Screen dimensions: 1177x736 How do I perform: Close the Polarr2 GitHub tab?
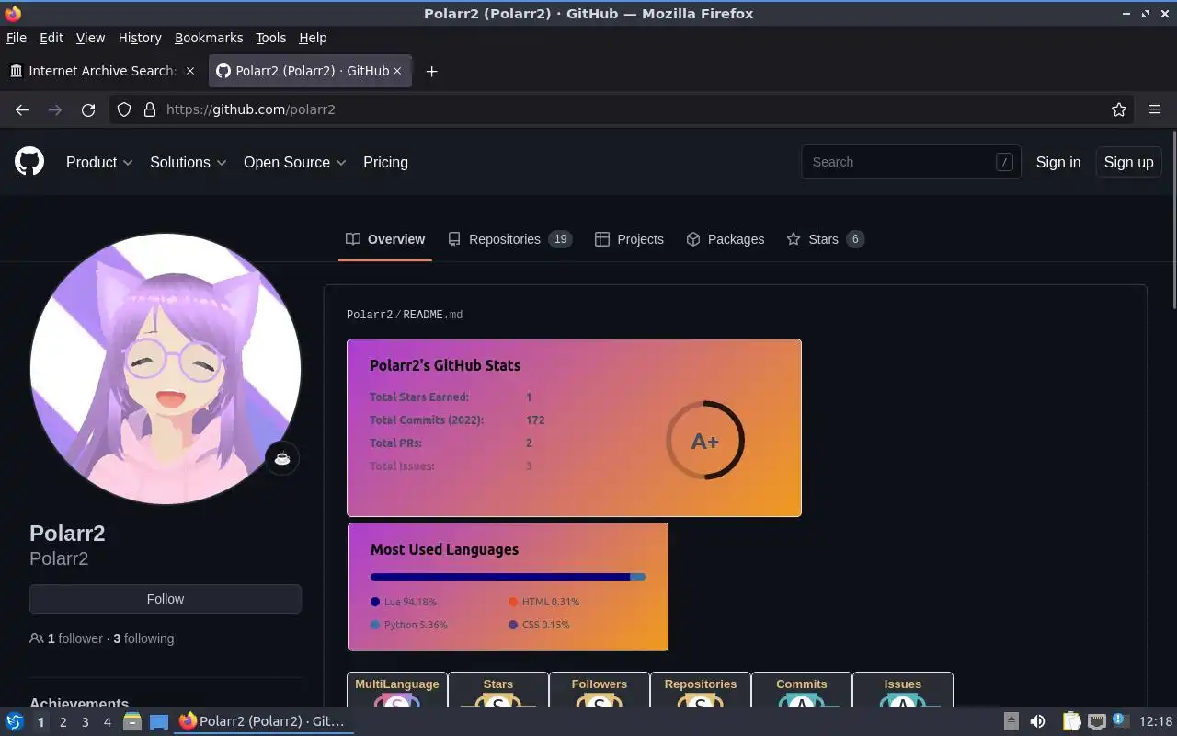click(397, 71)
